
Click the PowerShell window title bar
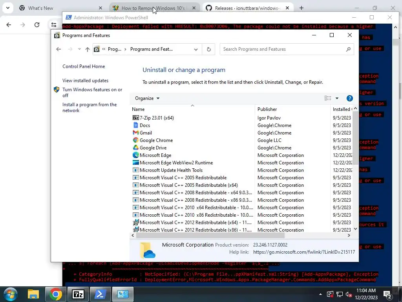click(205, 17)
